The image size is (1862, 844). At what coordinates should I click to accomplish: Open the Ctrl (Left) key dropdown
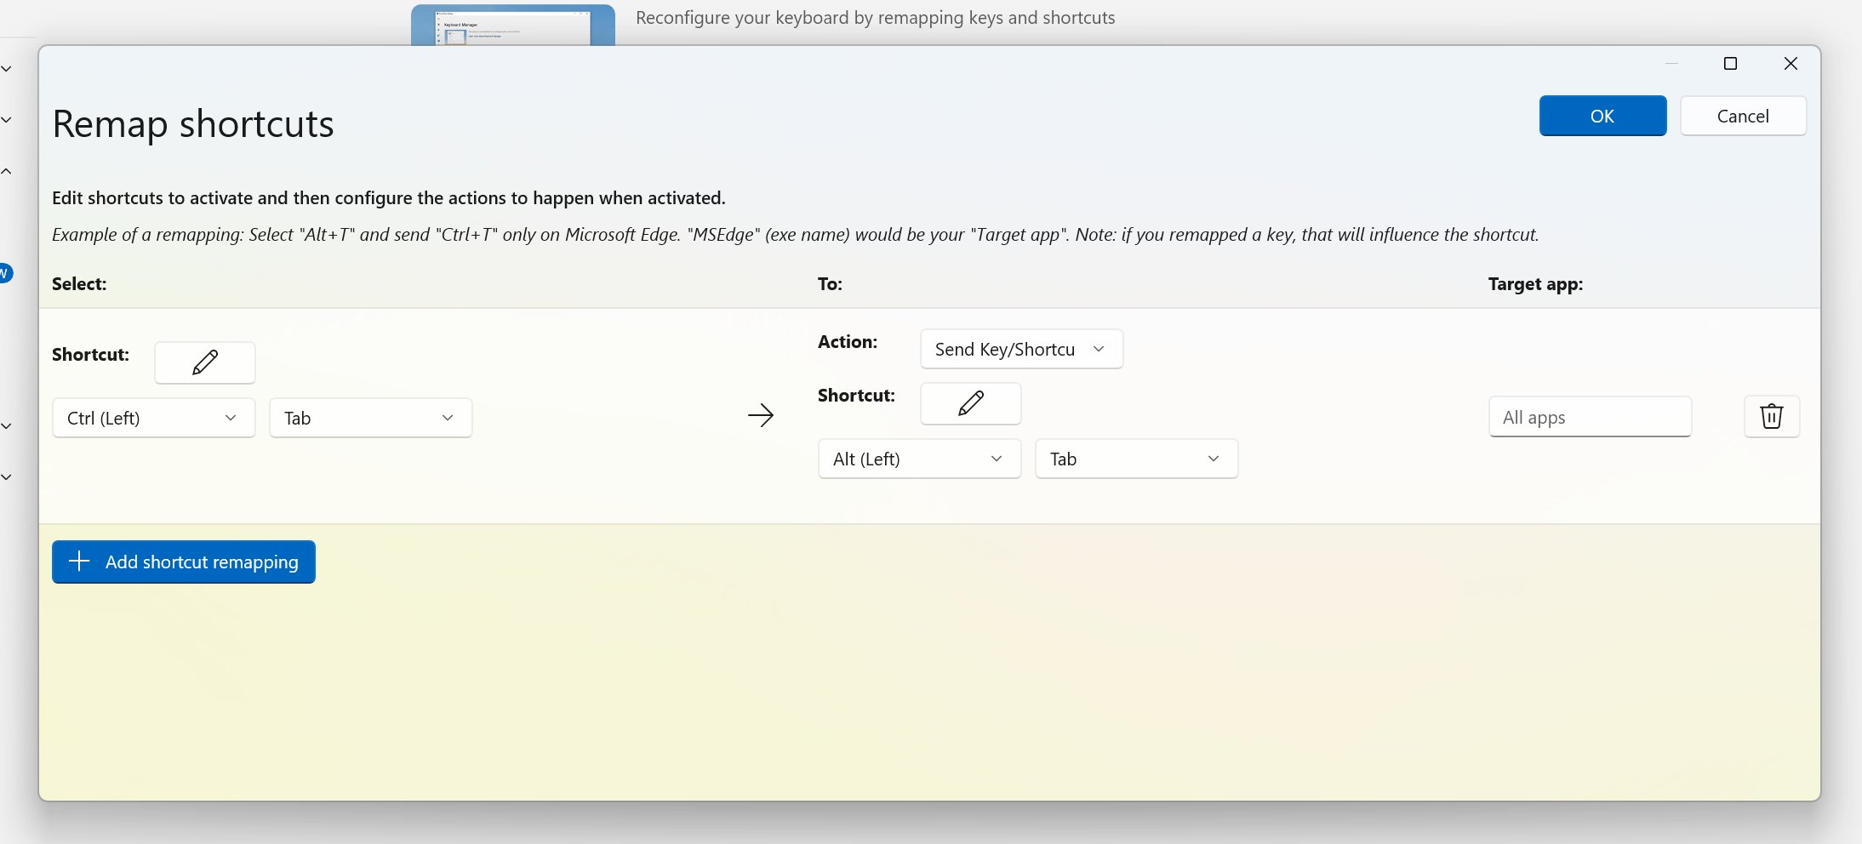[153, 417]
